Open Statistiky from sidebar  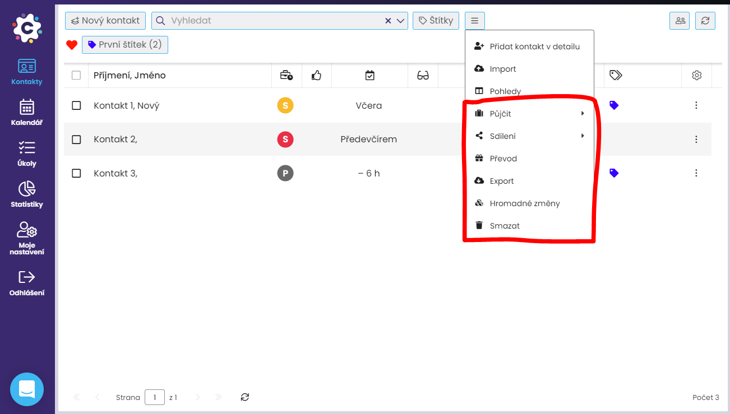(27, 194)
